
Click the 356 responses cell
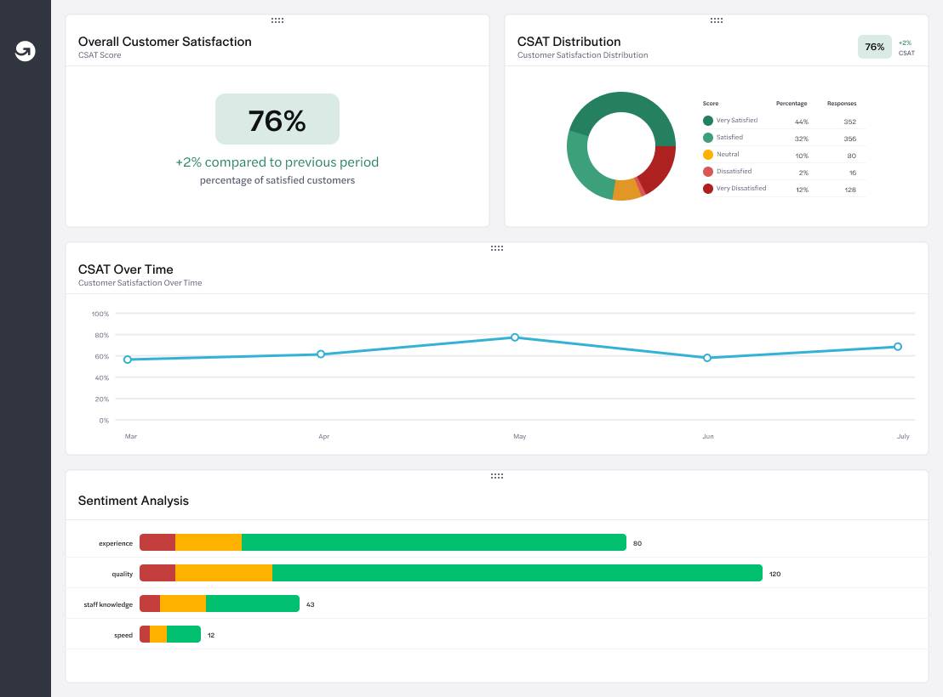[849, 139]
